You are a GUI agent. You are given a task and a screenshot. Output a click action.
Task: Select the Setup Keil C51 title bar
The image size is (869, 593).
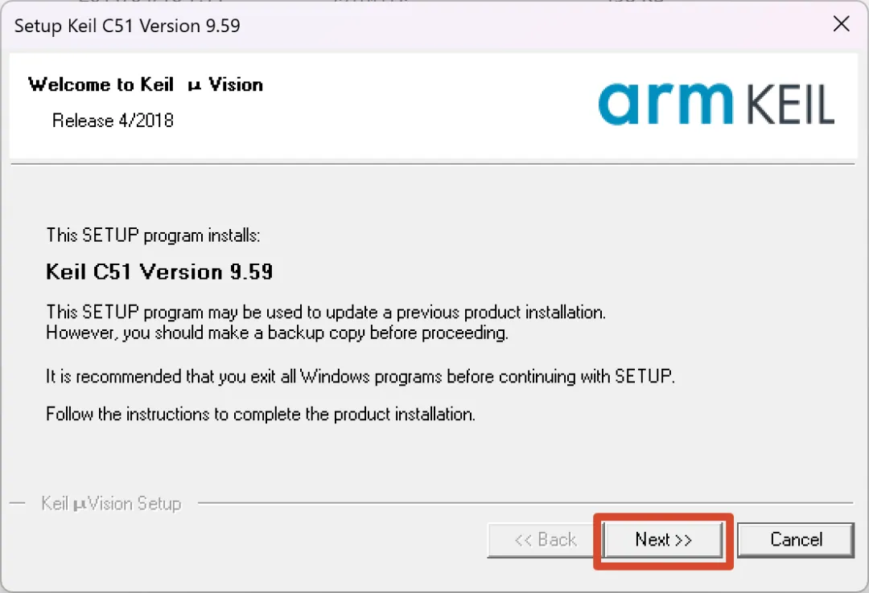pos(421,26)
